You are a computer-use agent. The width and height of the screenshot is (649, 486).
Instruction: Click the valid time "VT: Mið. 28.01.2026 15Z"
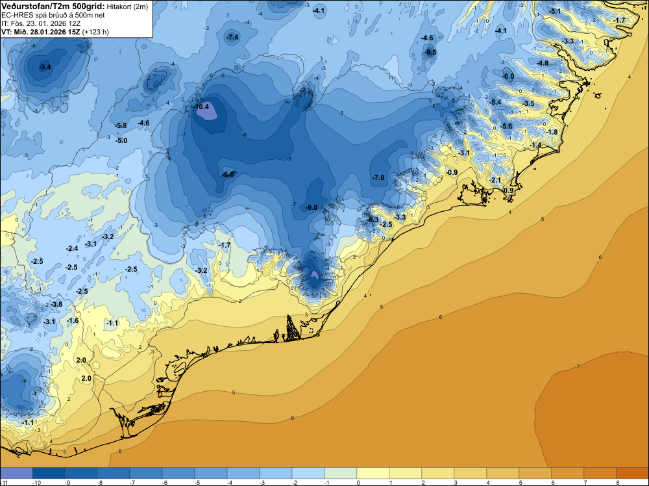41,32
